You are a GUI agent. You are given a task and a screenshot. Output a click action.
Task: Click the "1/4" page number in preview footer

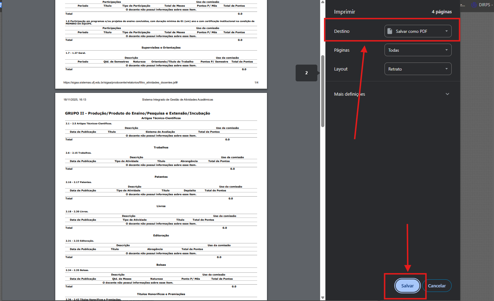tap(256, 82)
